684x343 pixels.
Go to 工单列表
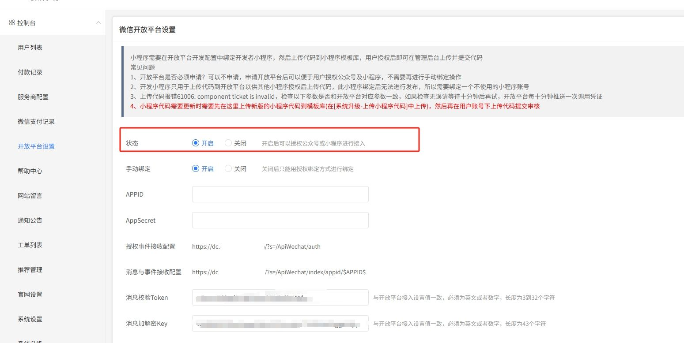point(30,245)
